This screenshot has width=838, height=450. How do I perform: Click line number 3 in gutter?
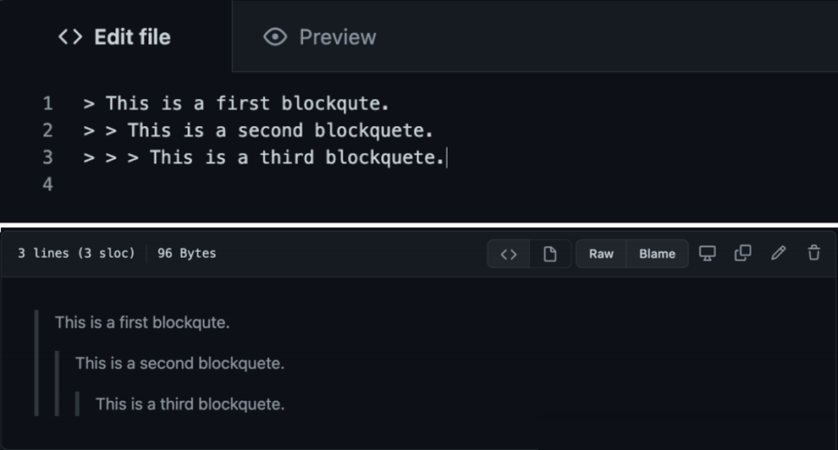pyautogui.click(x=47, y=158)
